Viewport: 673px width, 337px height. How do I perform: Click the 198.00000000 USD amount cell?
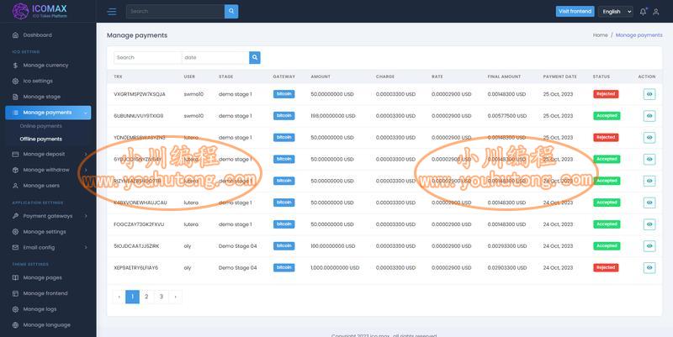tap(333, 116)
